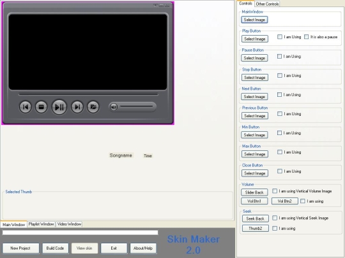Select Image for Pause Button
345x258 pixels.
tap(254, 58)
